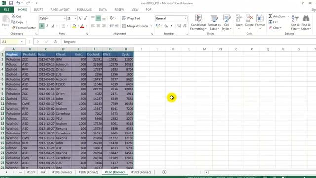Activate the Format Painter brush
The width and height of the screenshot is (316, 178).
point(24,28)
